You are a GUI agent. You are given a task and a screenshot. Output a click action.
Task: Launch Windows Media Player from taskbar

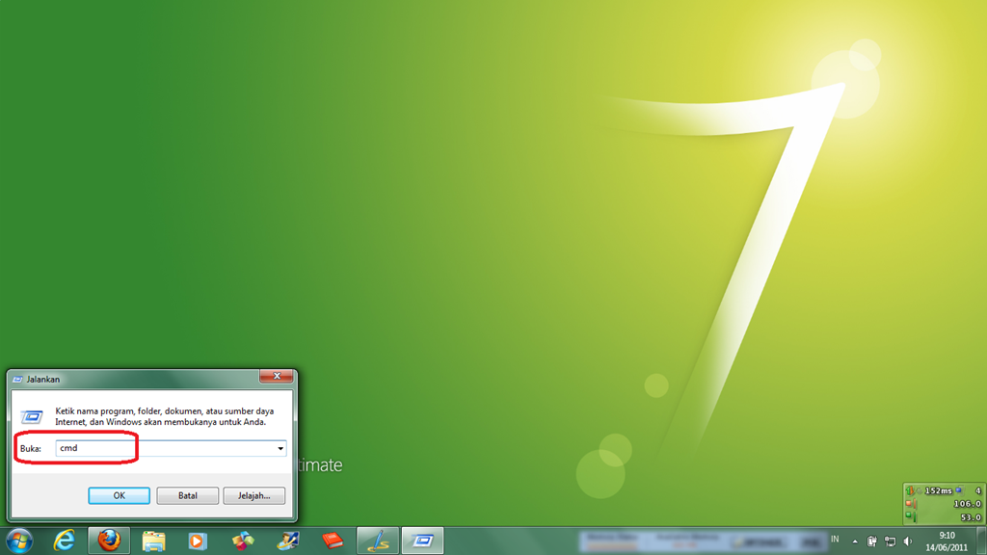click(x=198, y=541)
